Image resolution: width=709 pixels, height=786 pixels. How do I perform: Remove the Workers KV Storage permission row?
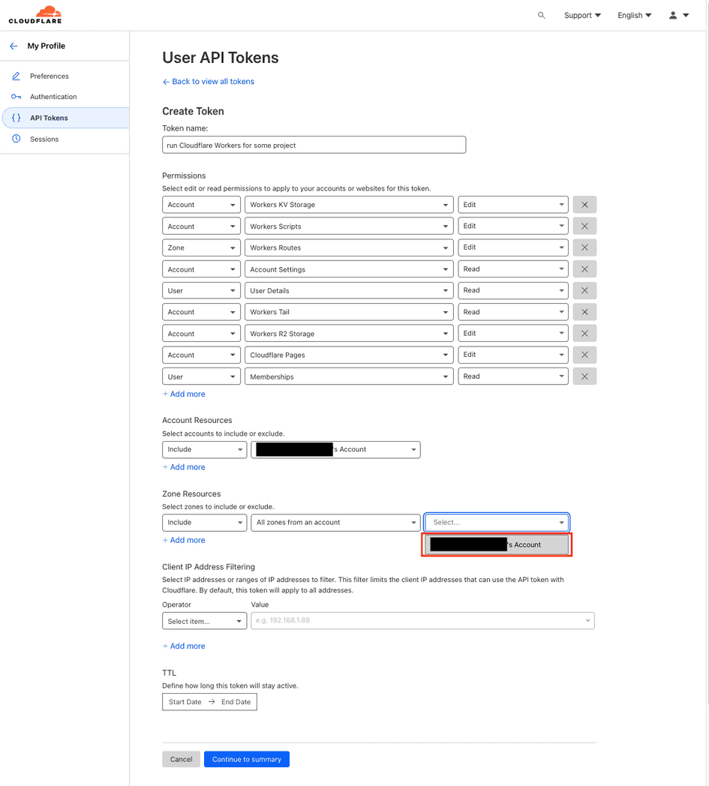(x=584, y=205)
